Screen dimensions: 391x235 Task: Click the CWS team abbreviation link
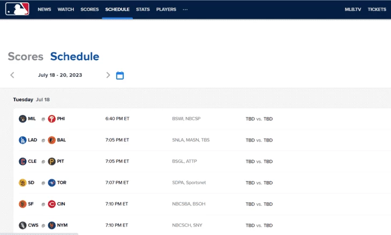(33, 225)
